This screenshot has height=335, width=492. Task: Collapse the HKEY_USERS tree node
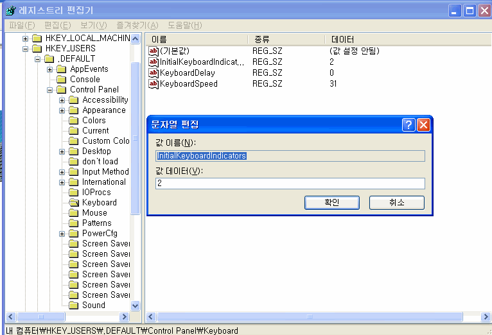(26, 49)
